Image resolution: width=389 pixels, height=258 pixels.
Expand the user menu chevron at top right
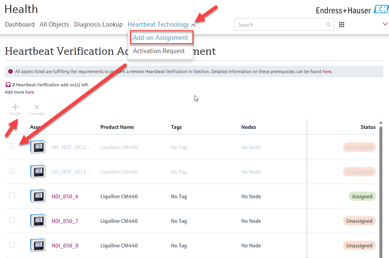[385, 24]
